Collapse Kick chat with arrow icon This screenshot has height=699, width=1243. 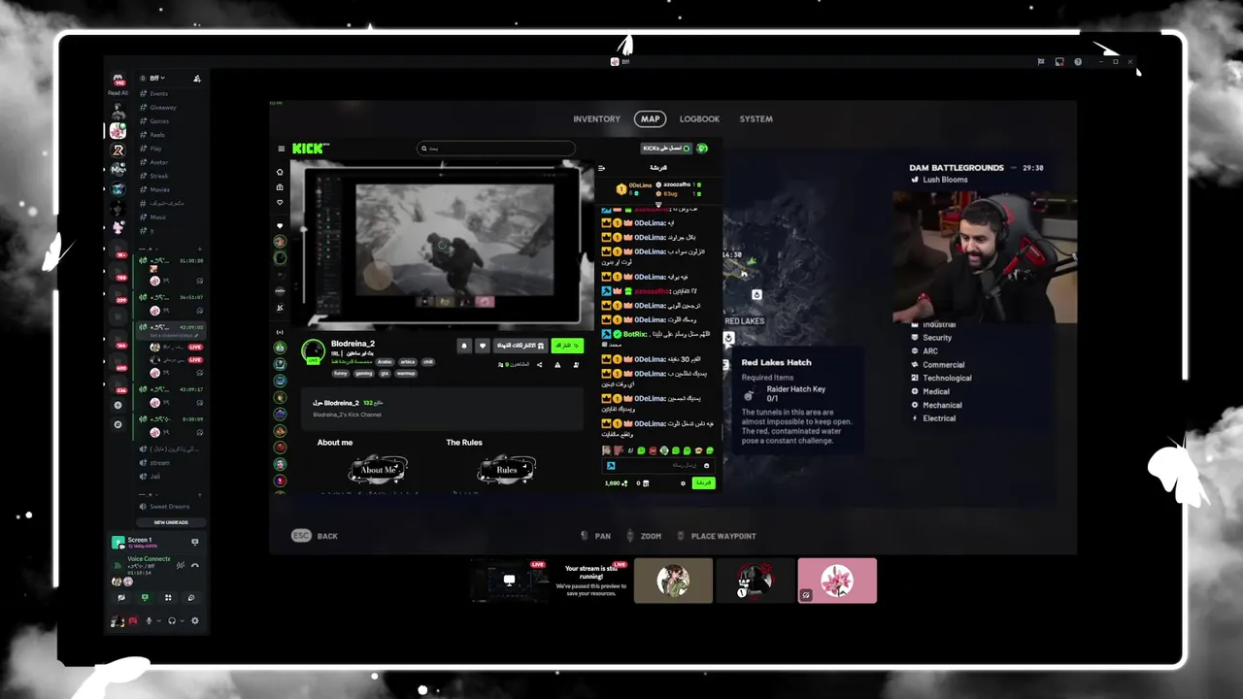[601, 168]
